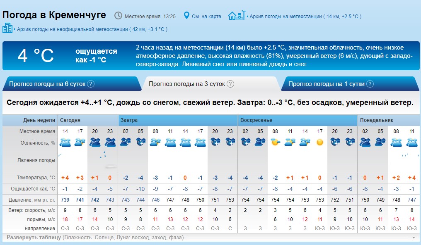Open help icon on 3-day forecast tab
Viewport: 421px width, 245px height.
[x=230, y=84]
